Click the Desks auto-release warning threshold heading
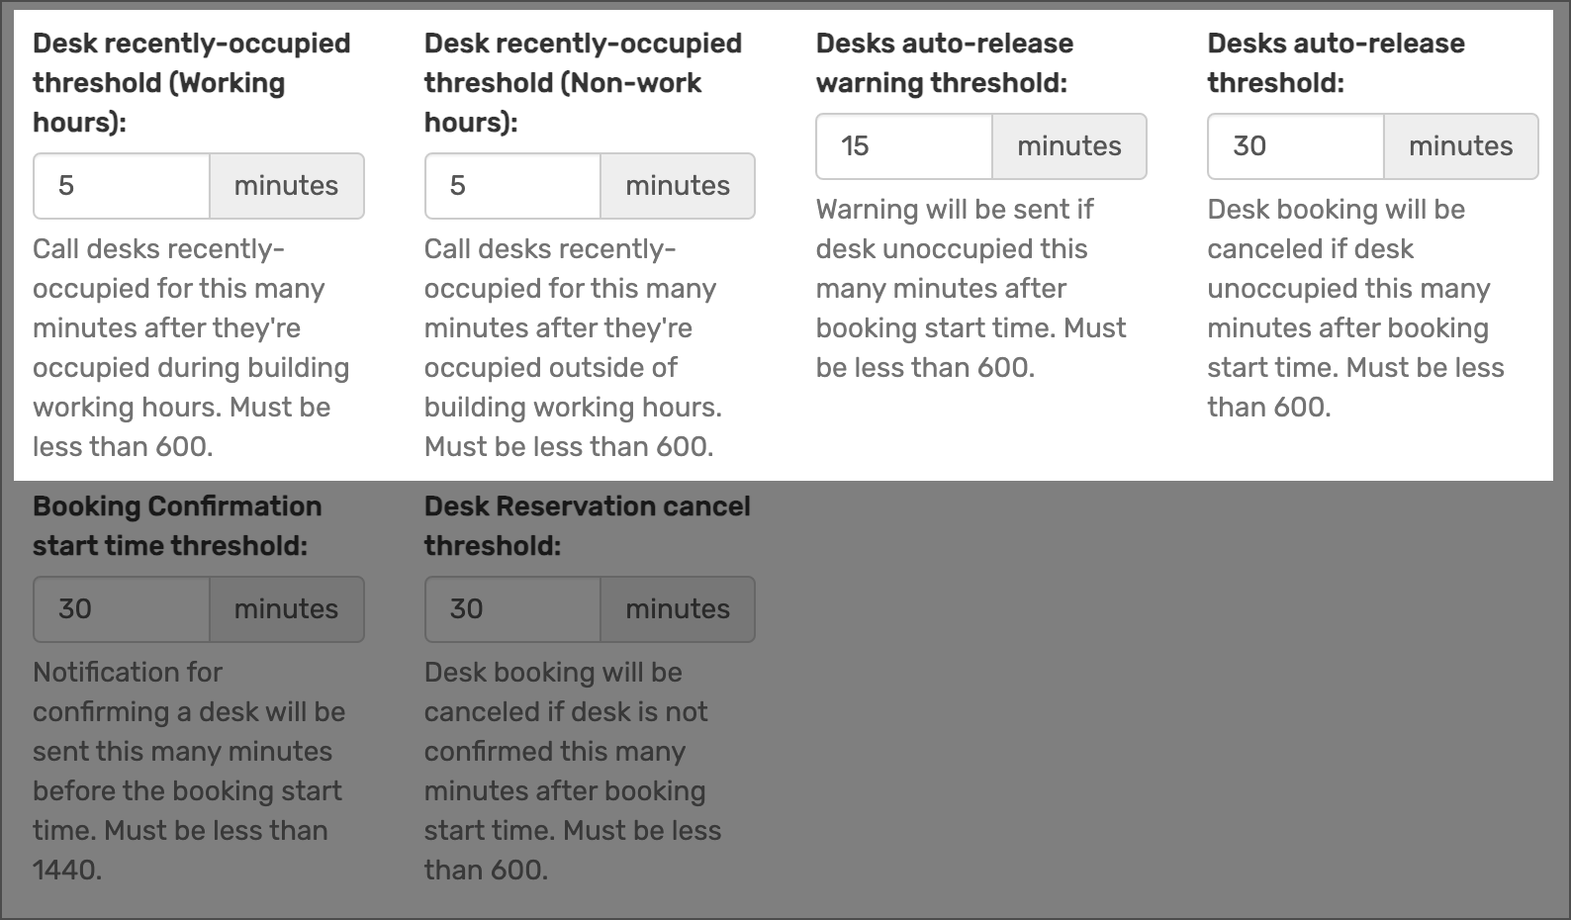Image resolution: width=1571 pixels, height=920 pixels. 943,62
